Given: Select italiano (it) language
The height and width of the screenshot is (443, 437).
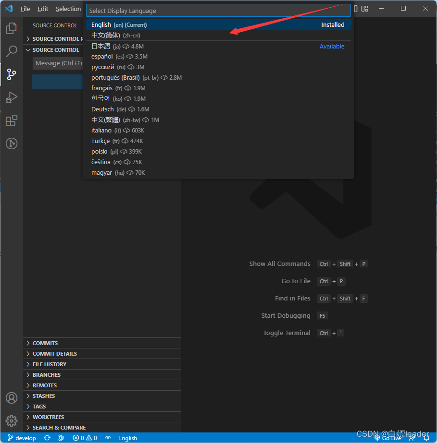Looking at the screenshot, I should pyautogui.click(x=218, y=130).
